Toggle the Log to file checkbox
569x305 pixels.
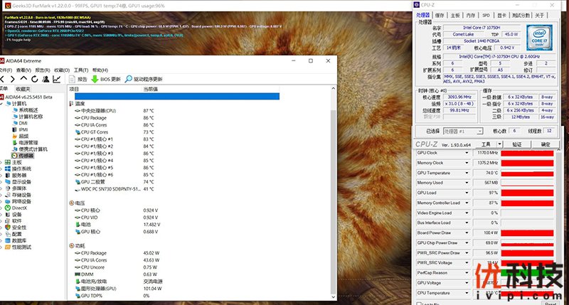coord(418,303)
